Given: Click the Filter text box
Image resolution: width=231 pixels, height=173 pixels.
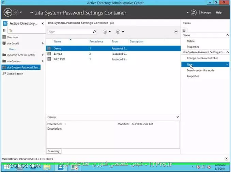Looking at the screenshot, I should click(70, 32).
